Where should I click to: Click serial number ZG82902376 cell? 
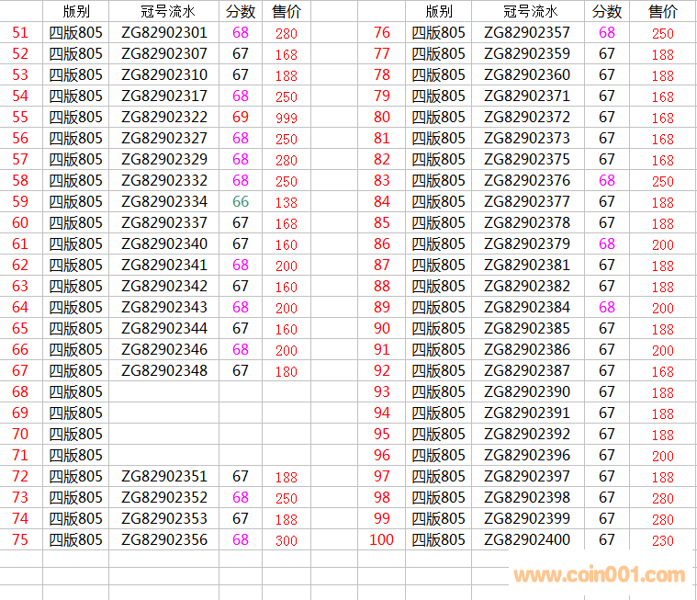(x=527, y=181)
